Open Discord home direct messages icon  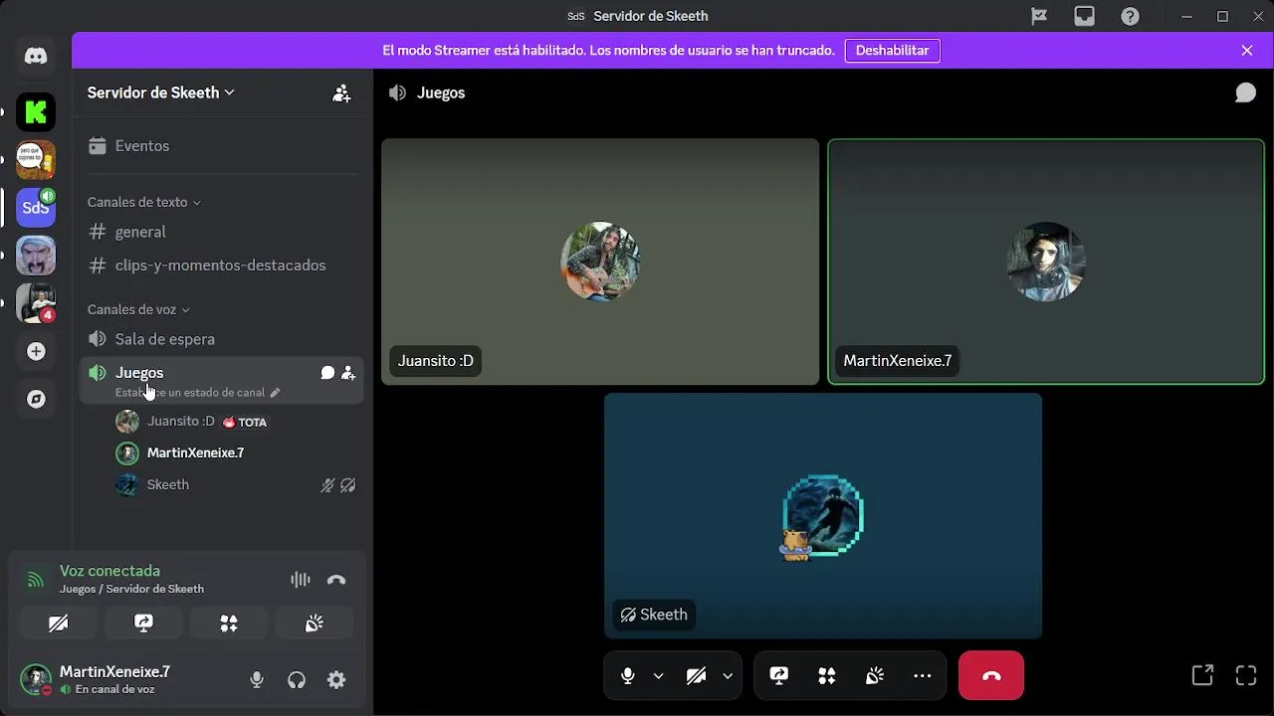(x=36, y=57)
